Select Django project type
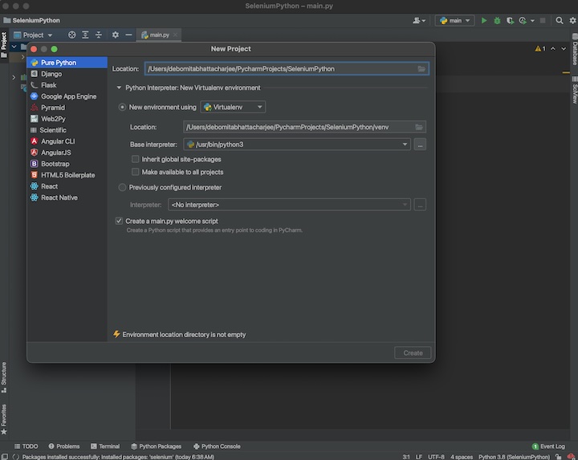Screen dimensions: 578x460 [x=51, y=74]
